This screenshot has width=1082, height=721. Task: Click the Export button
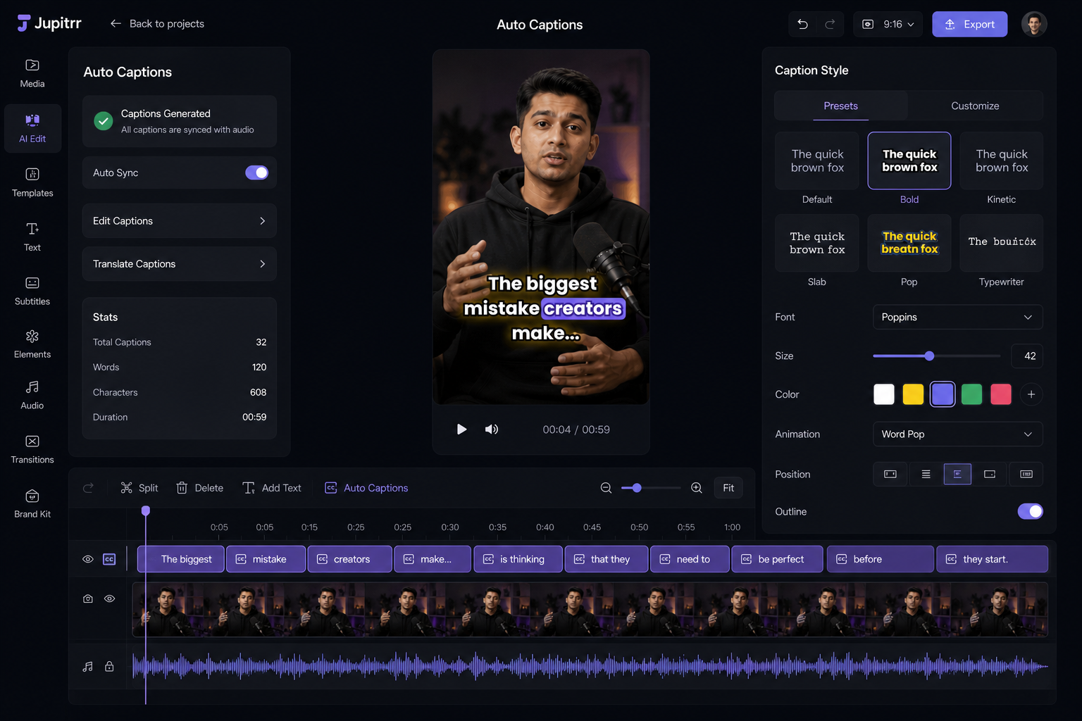coord(969,24)
